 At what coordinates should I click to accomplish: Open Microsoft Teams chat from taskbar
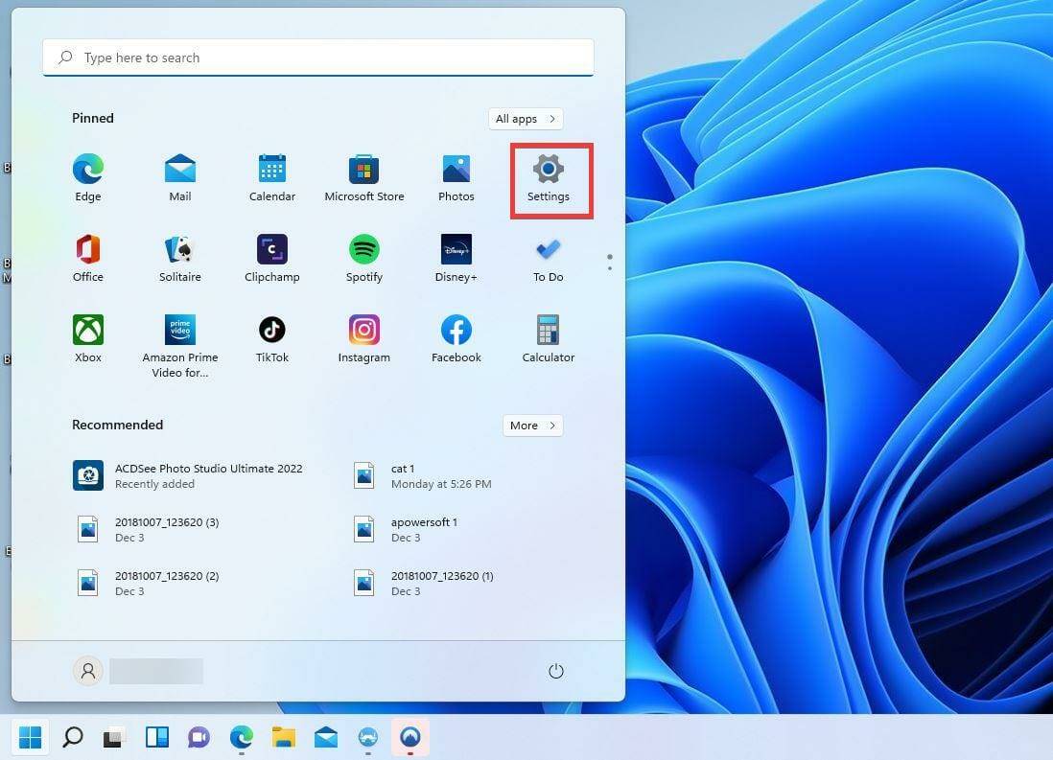[x=197, y=738]
